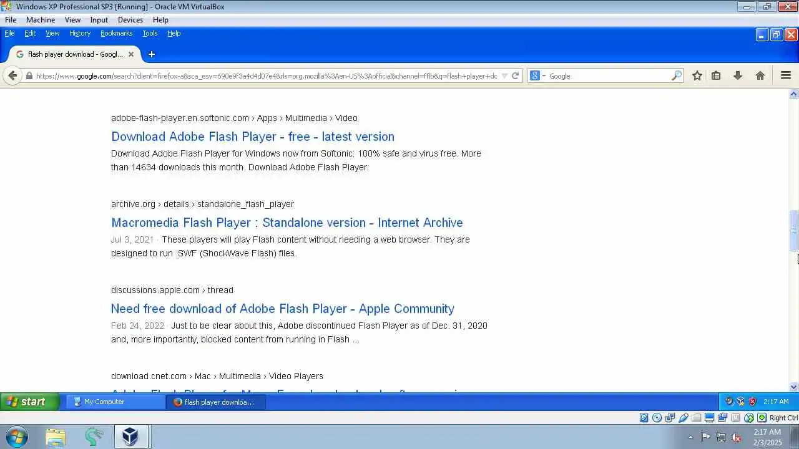Click the host Action Center flag icon
This screenshot has width=799, height=449.
[705, 437]
